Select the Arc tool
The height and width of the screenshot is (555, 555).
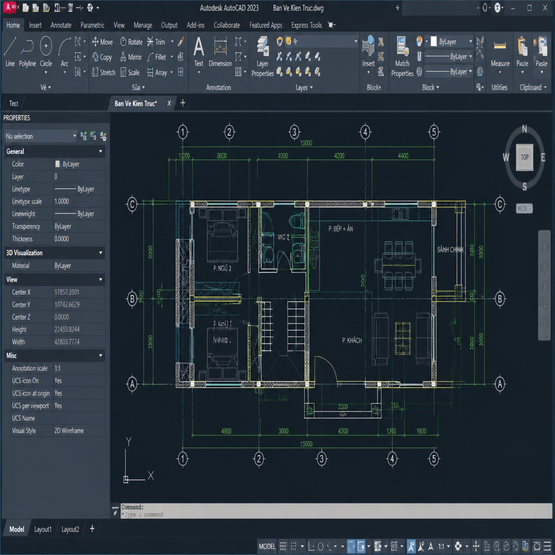click(64, 51)
